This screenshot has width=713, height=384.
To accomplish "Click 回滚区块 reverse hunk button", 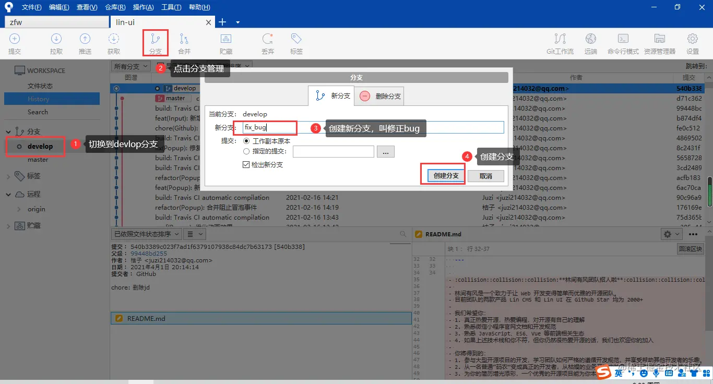I will tap(691, 249).
